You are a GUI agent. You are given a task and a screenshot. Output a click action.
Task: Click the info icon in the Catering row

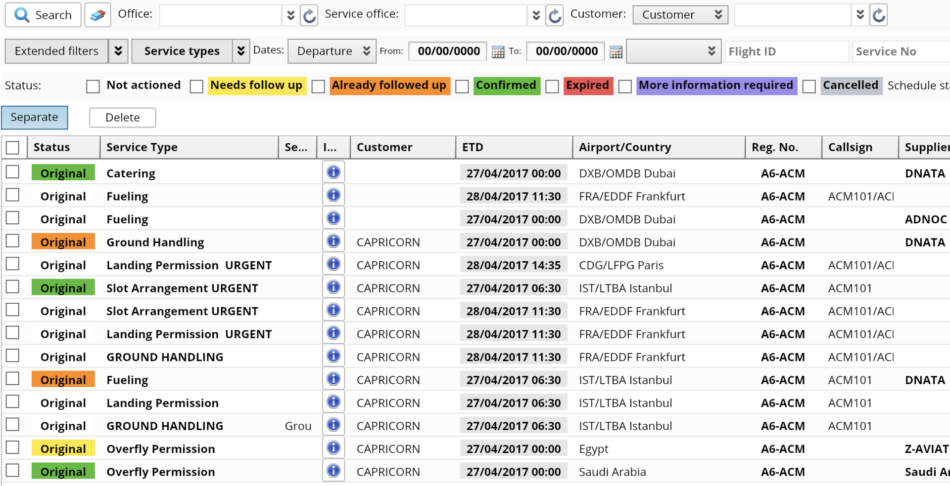click(x=333, y=172)
